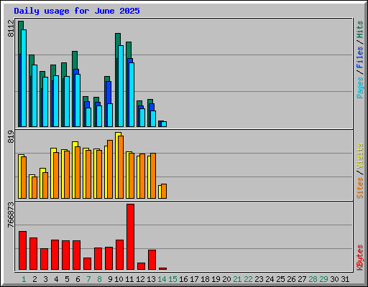Click the day 5 axis label

click(x=67, y=279)
